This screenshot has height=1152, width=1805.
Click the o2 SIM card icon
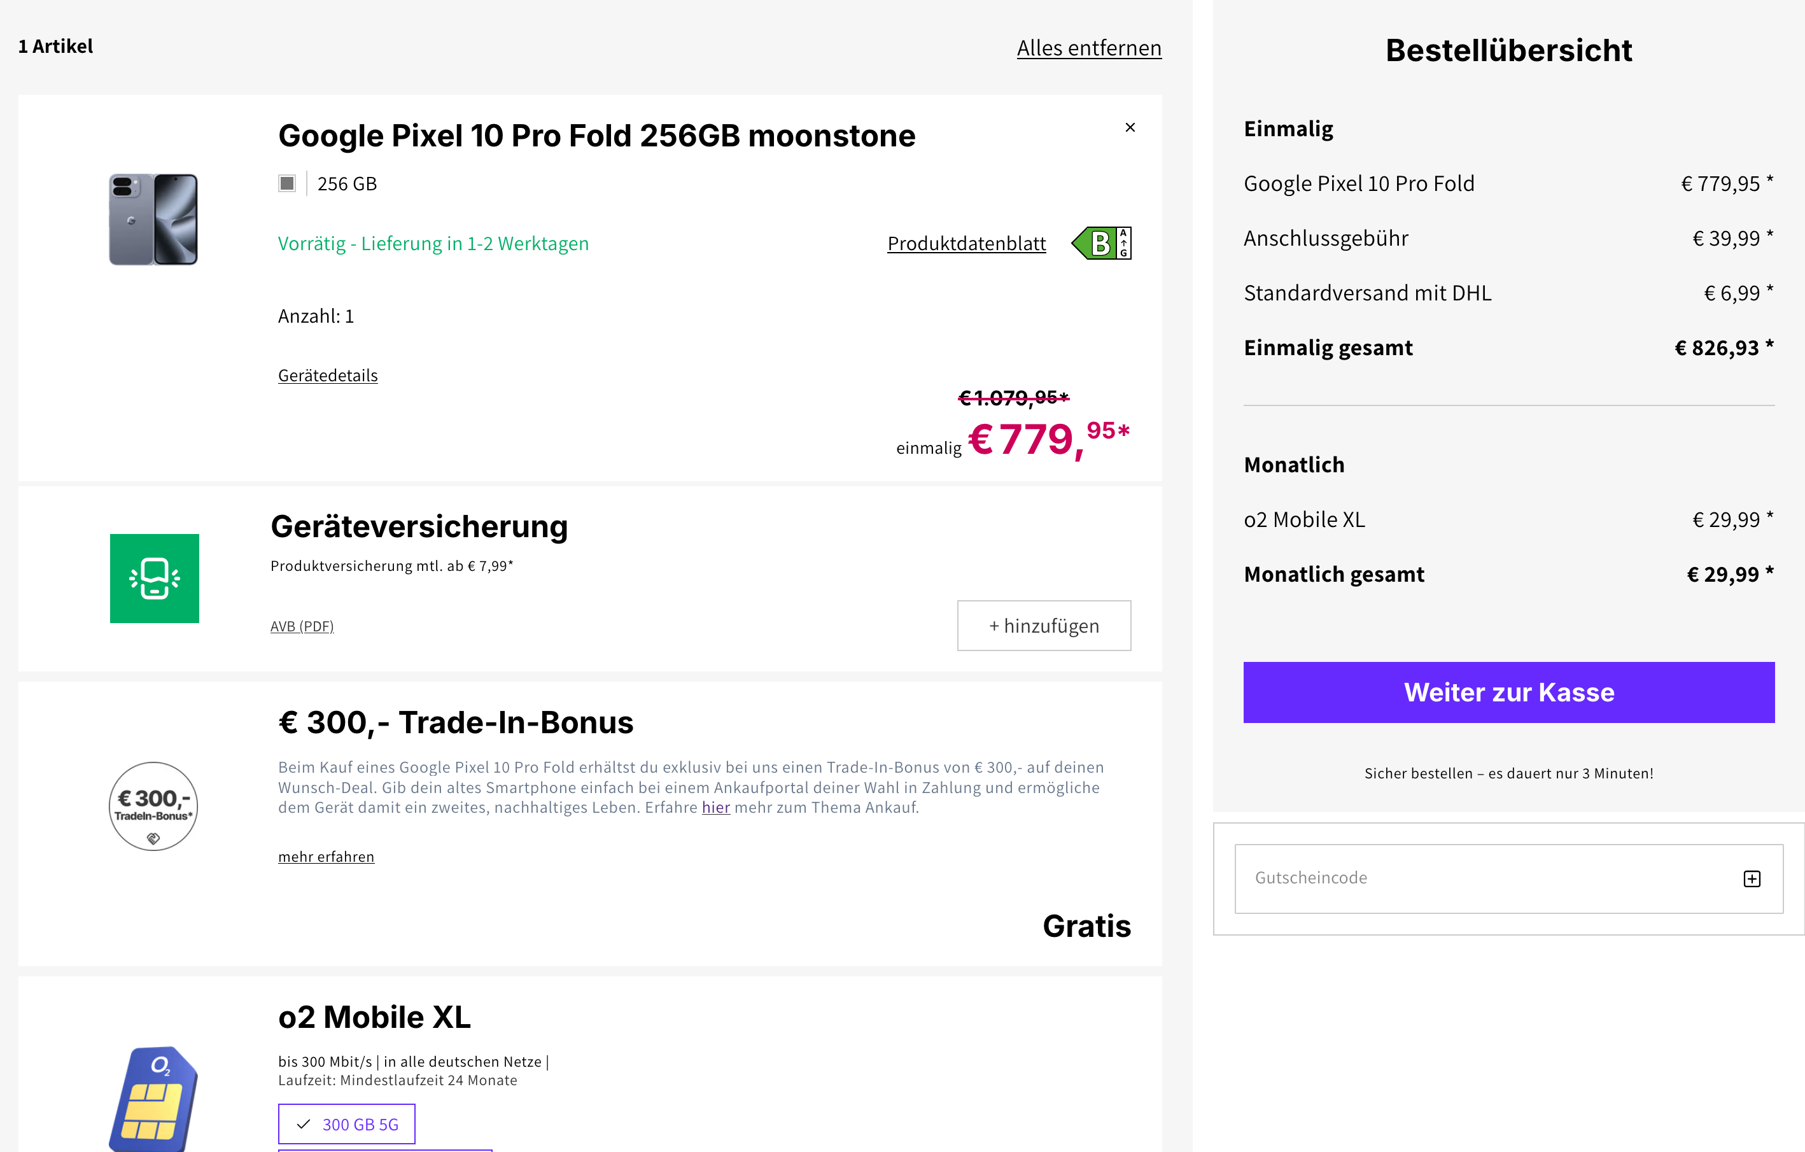(x=153, y=1097)
